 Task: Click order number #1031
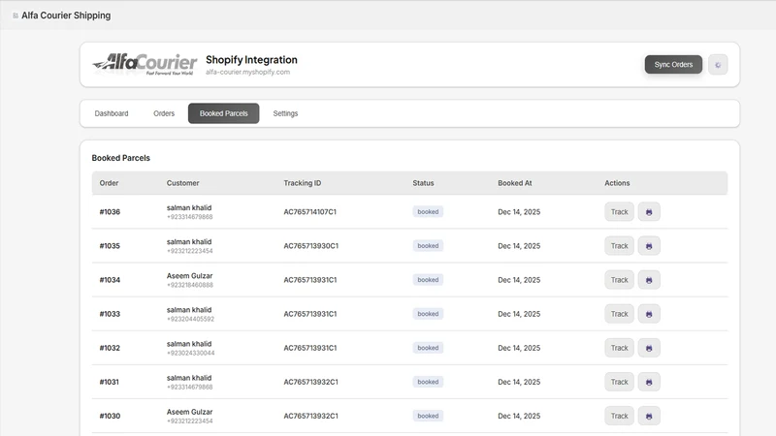click(x=110, y=382)
